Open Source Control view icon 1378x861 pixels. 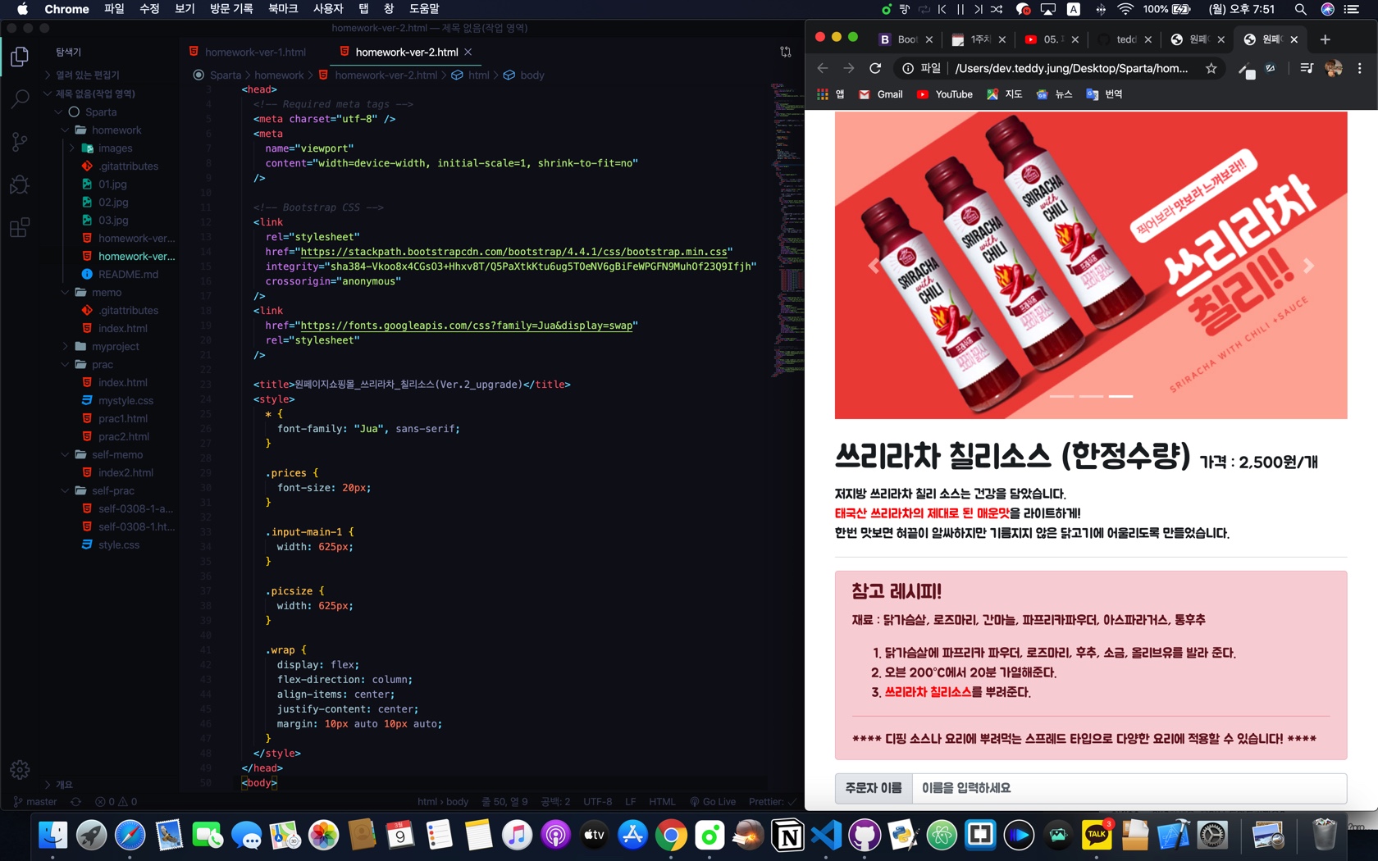20,142
